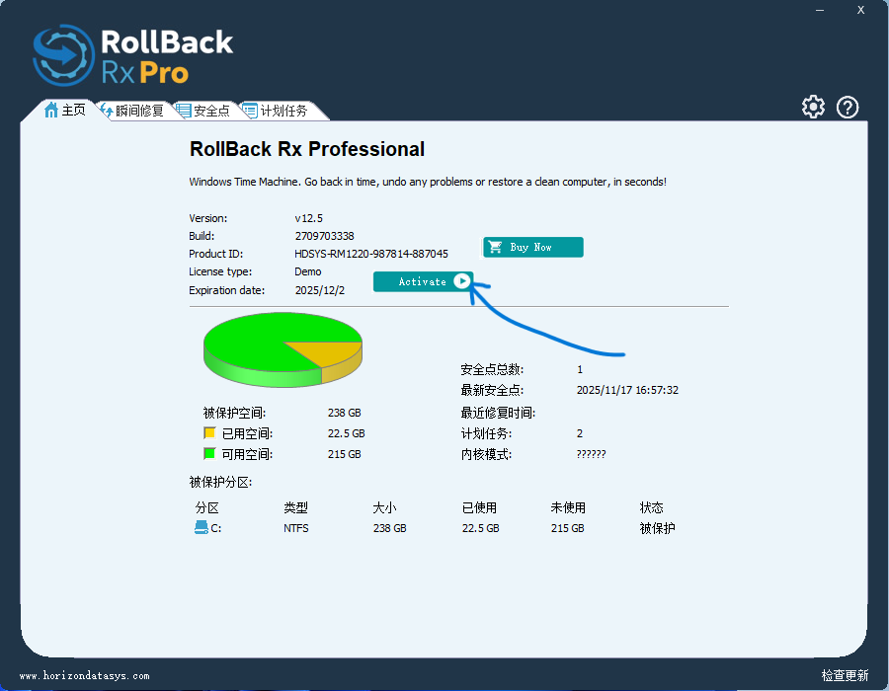Image resolution: width=889 pixels, height=691 pixels.
Task: Open the www.horizondatasys.com link
Action: (x=84, y=676)
